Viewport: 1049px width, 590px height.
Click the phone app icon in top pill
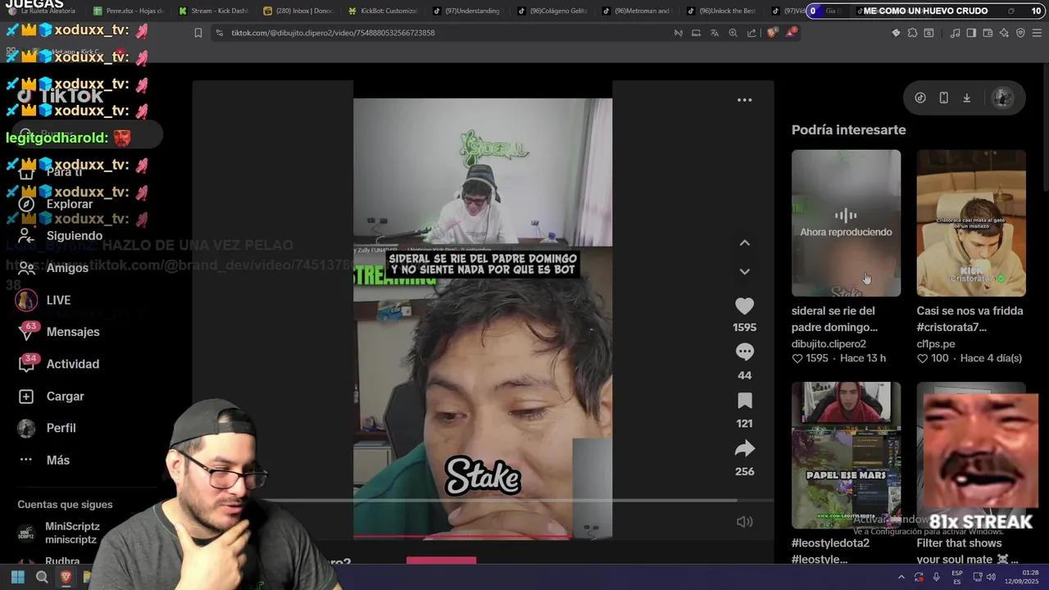943,98
